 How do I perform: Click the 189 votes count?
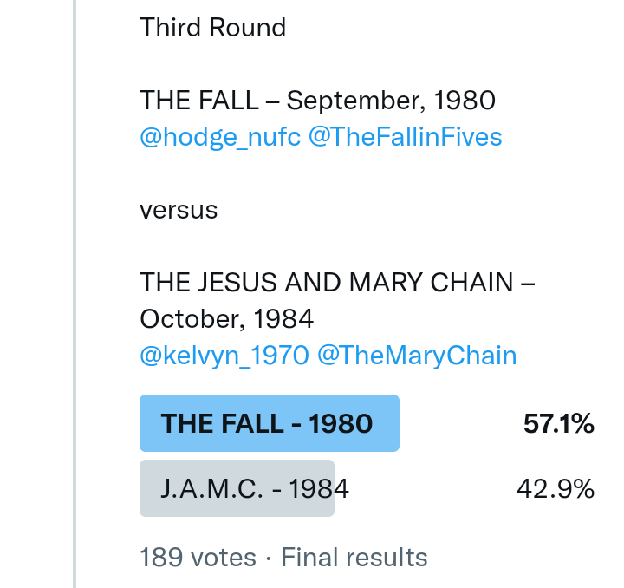point(198,557)
